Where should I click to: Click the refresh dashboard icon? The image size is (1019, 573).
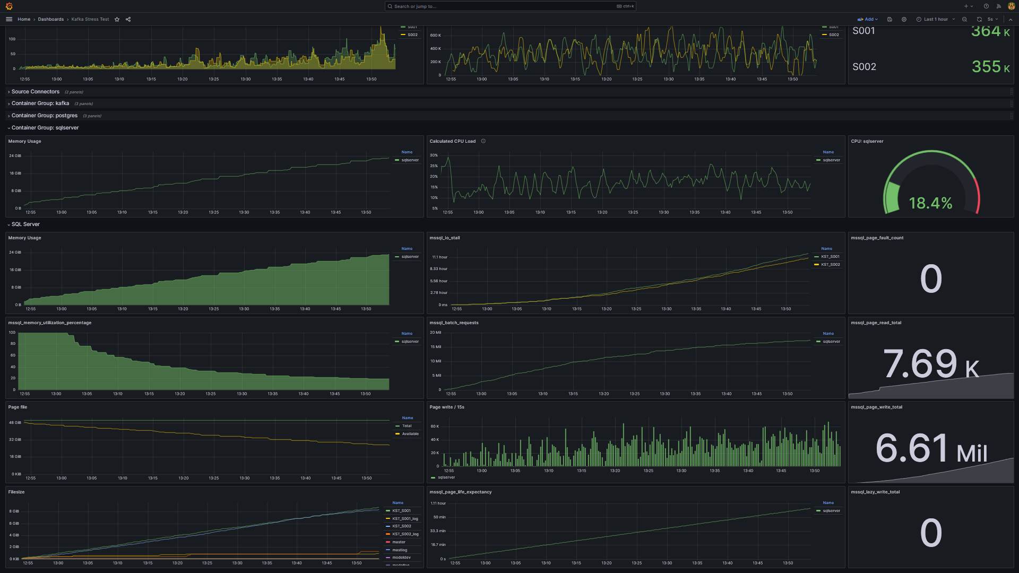click(979, 19)
